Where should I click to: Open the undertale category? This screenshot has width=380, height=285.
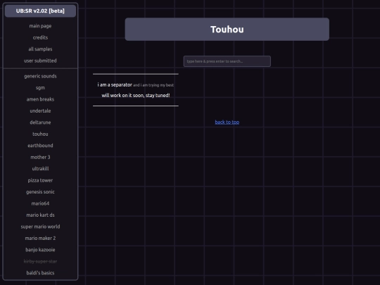tap(40, 110)
